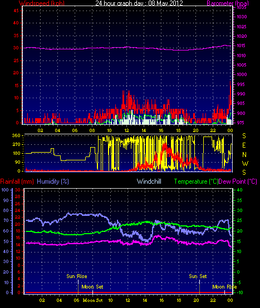The image size is (260, 308).
Task: Click the Humidity (%) legend label
Action: [53, 181]
